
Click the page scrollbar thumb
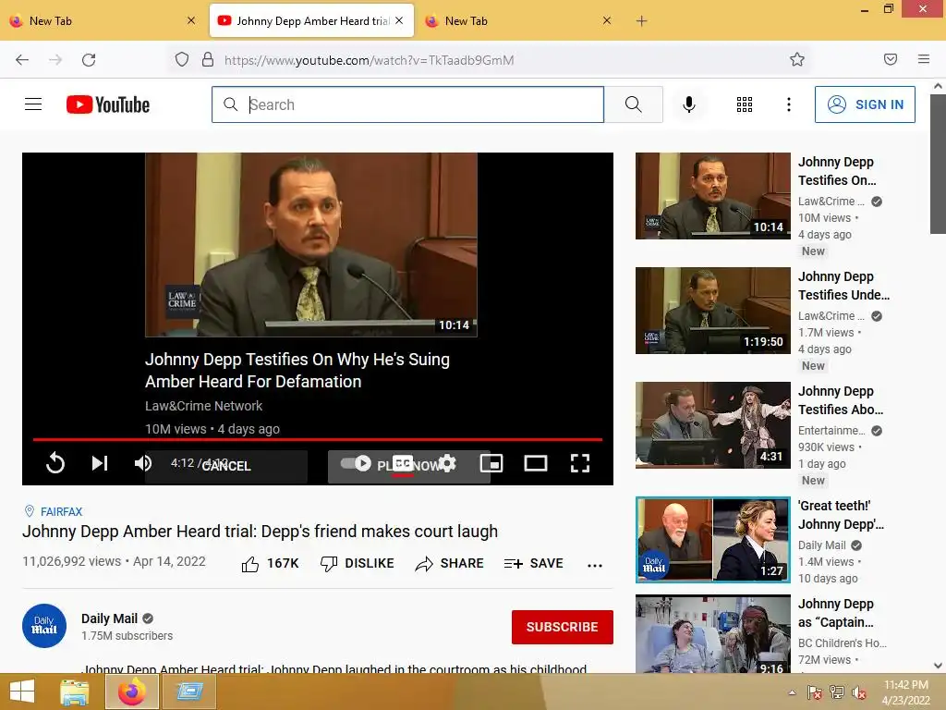tap(938, 163)
